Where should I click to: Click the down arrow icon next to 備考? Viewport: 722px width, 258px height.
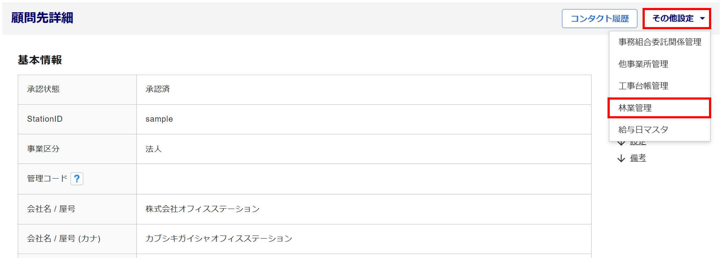click(621, 158)
